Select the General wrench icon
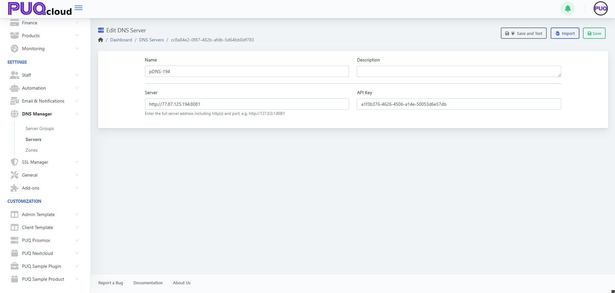 coord(14,175)
